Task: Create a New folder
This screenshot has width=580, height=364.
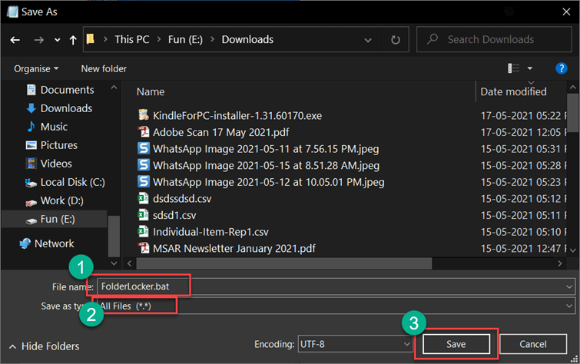Action: 104,68
